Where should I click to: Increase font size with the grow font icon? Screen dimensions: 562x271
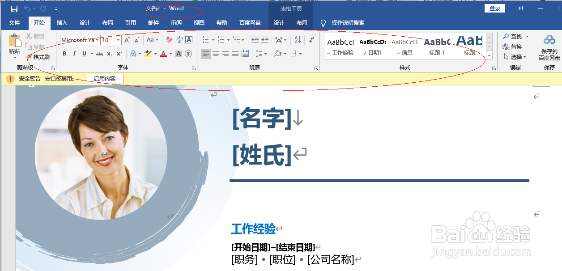click(x=127, y=40)
